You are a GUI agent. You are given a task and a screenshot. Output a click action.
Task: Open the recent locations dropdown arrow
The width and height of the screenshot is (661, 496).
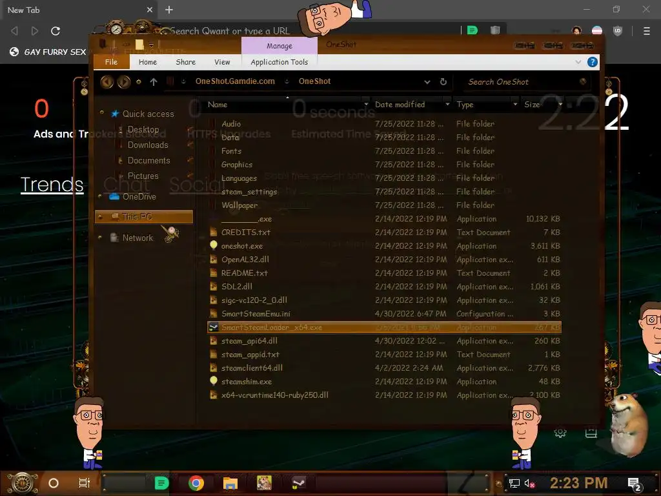tap(139, 82)
